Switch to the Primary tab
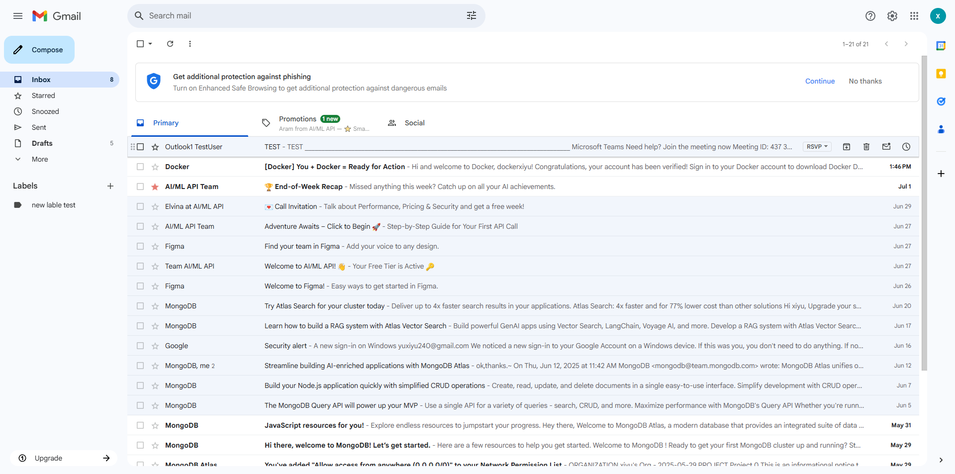The image size is (955, 474). tap(190, 123)
